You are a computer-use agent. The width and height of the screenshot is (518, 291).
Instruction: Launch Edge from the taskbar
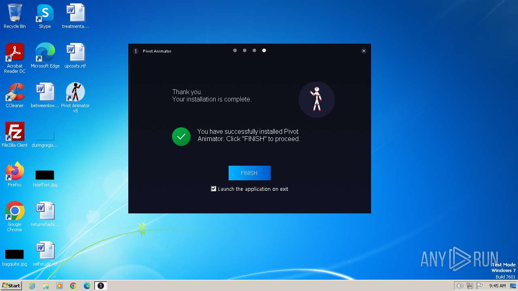(x=87, y=286)
